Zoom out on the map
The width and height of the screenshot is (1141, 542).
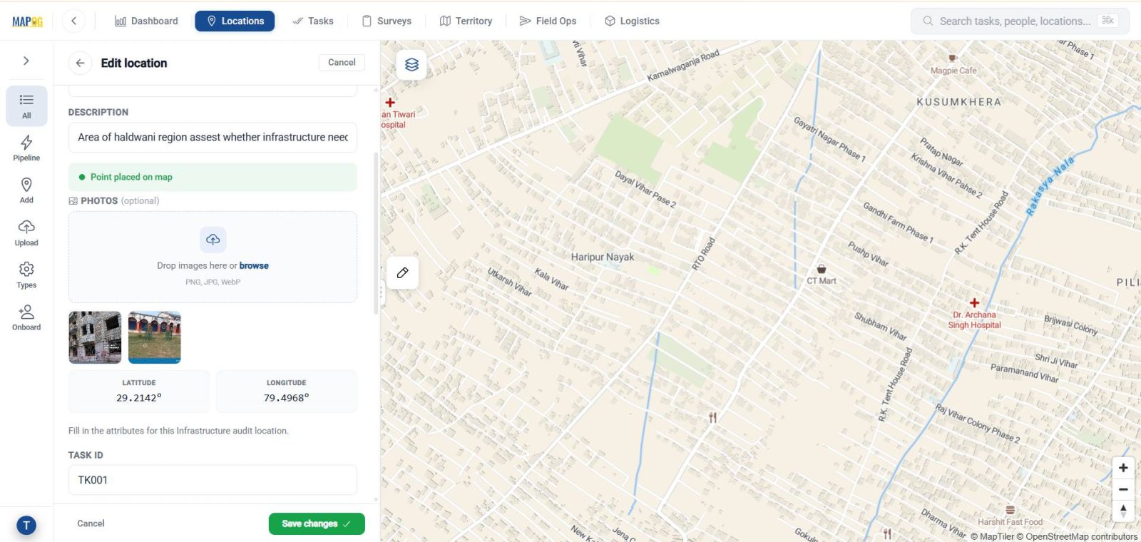(x=1123, y=489)
